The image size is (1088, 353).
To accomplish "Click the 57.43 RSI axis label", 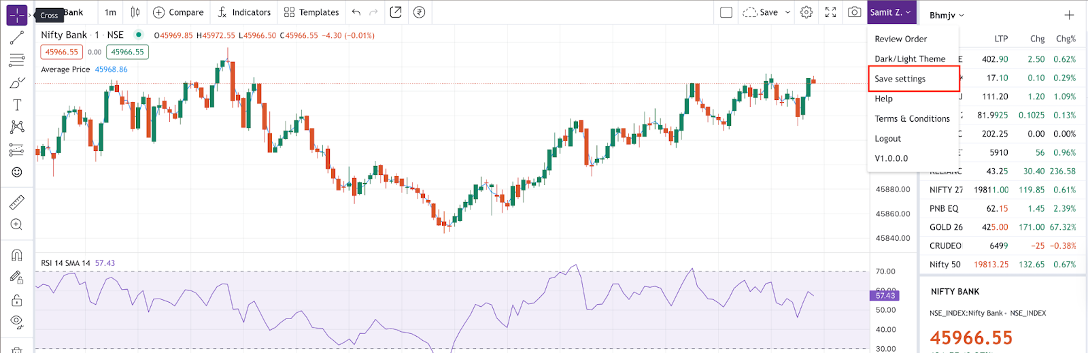I will pyautogui.click(x=885, y=296).
